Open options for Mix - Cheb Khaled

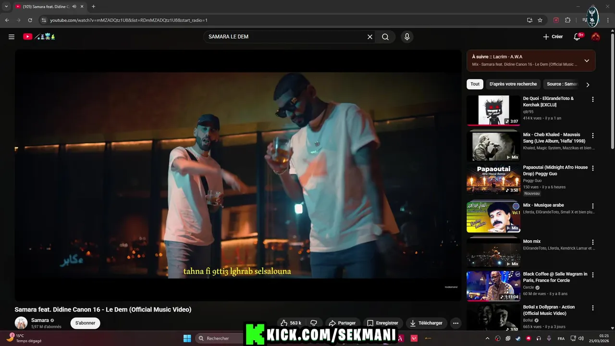(592, 136)
